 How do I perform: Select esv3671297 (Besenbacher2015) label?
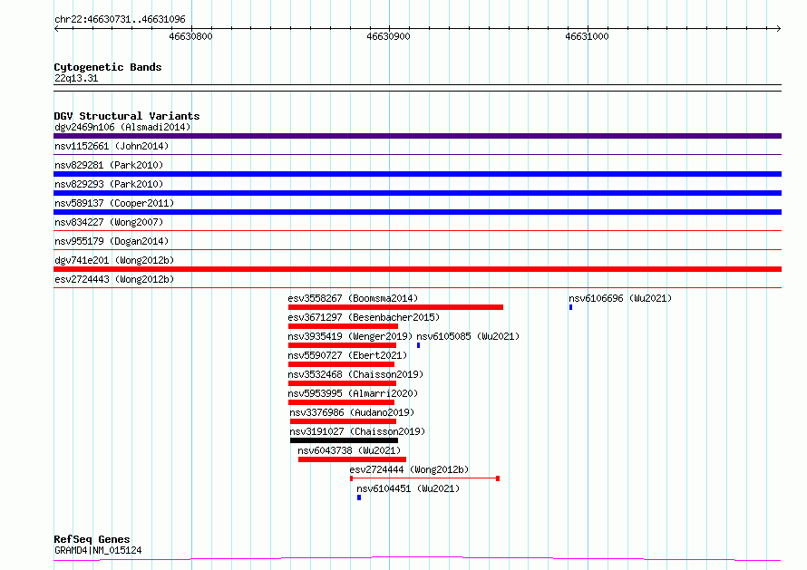[364, 317]
